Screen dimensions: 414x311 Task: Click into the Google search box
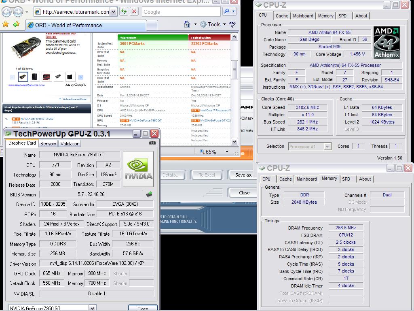[181, 12]
